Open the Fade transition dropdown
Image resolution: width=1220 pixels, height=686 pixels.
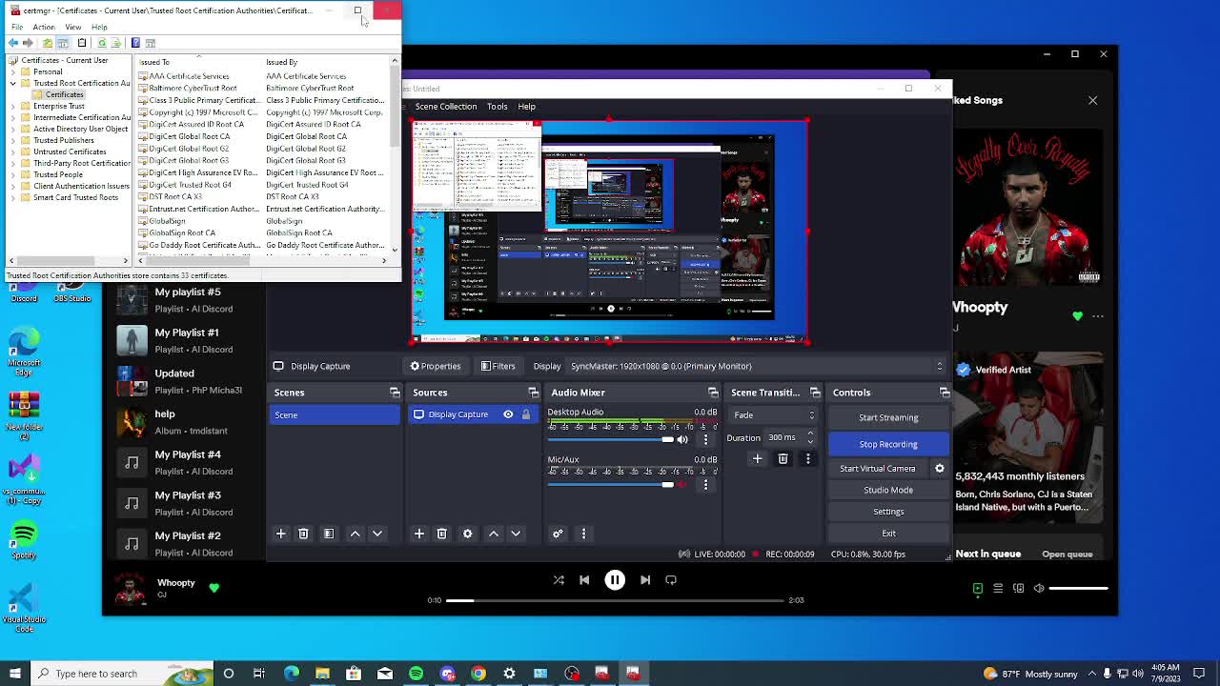tap(773, 415)
